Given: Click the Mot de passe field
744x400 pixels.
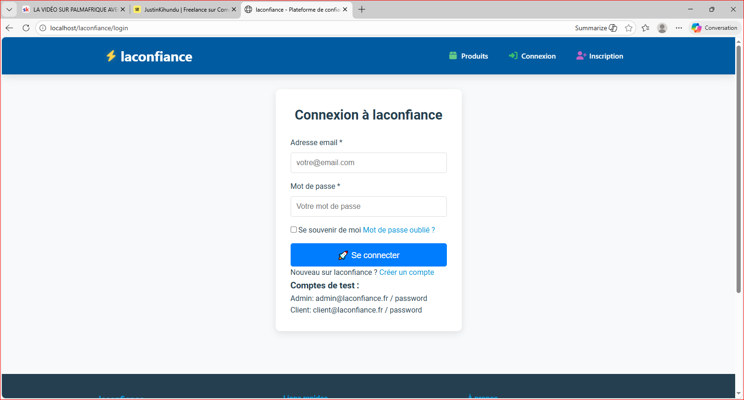Looking at the screenshot, I should [369, 207].
